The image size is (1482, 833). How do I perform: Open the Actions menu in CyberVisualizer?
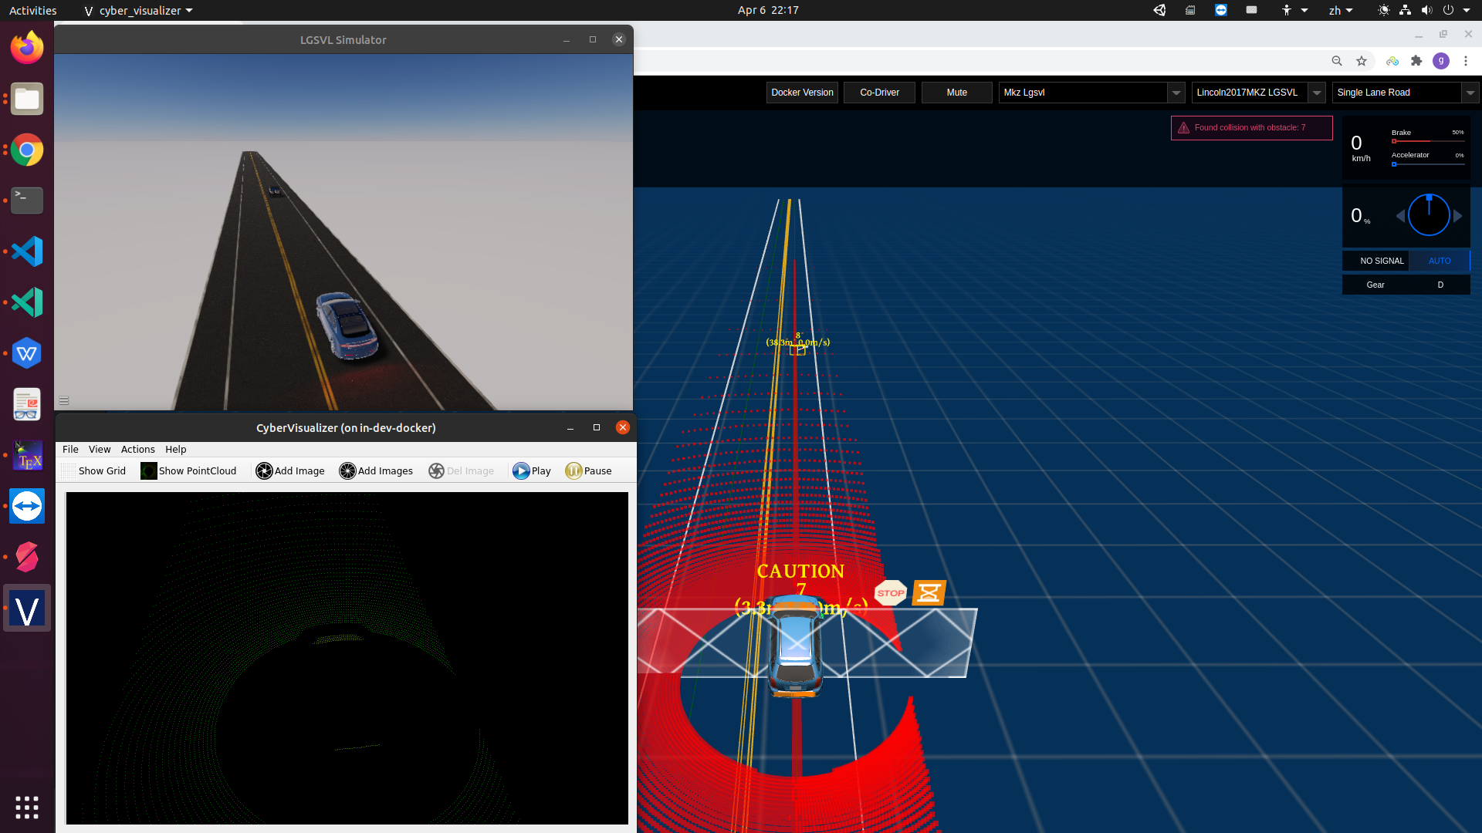pos(137,449)
